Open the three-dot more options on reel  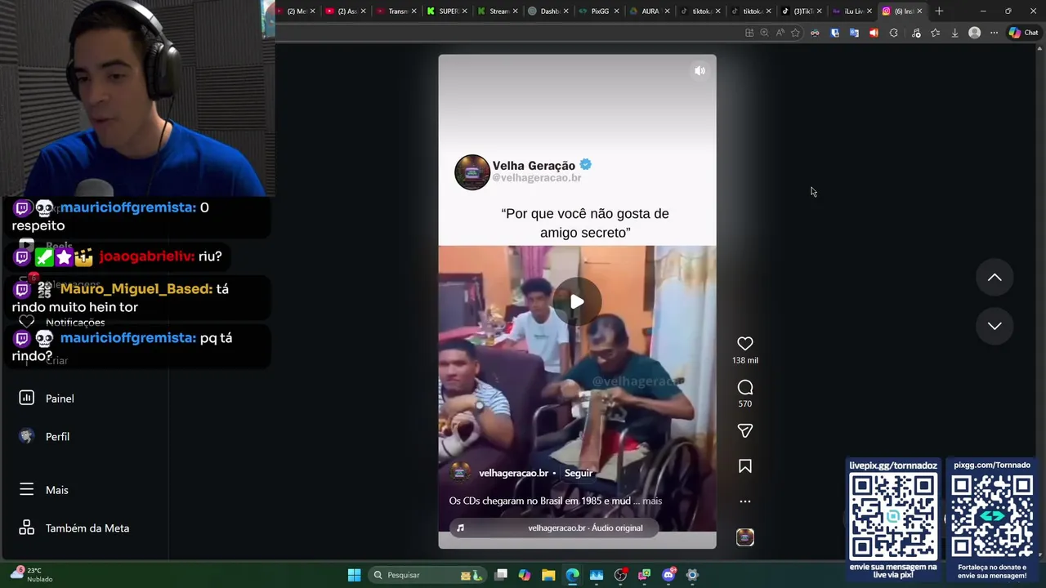click(744, 501)
